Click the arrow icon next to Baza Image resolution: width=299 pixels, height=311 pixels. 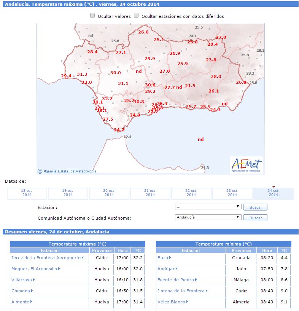(170, 258)
